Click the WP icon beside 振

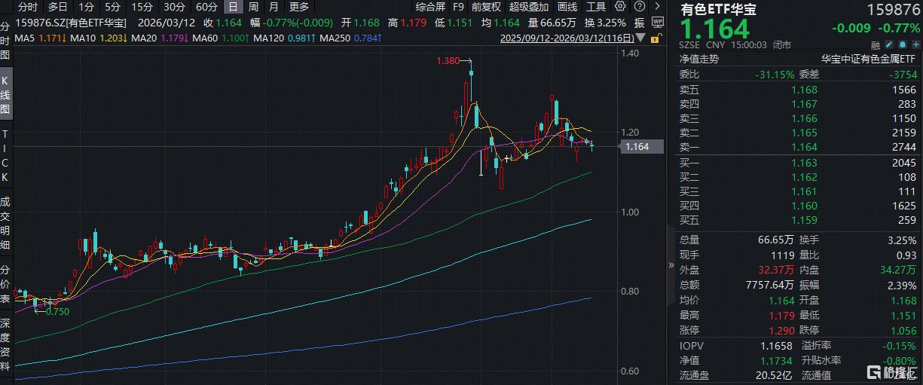click(658, 23)
